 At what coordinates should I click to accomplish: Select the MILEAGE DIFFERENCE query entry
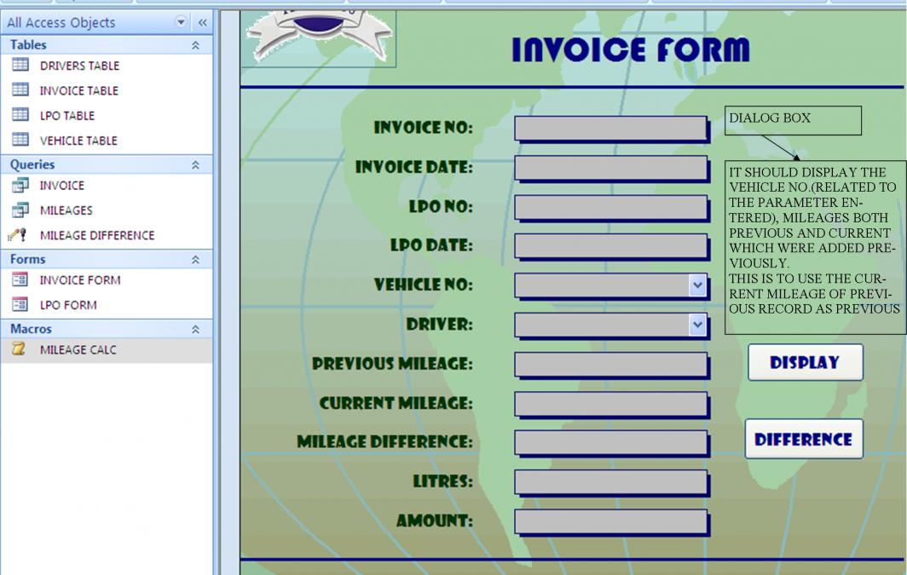107,234
